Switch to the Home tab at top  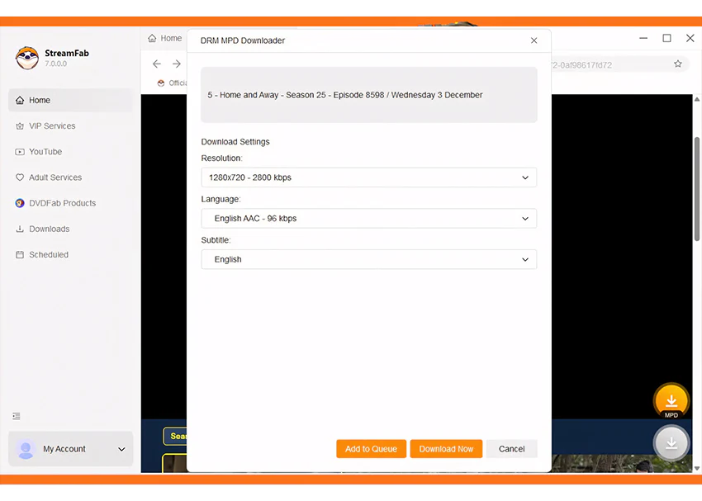(x=164, y=39)
